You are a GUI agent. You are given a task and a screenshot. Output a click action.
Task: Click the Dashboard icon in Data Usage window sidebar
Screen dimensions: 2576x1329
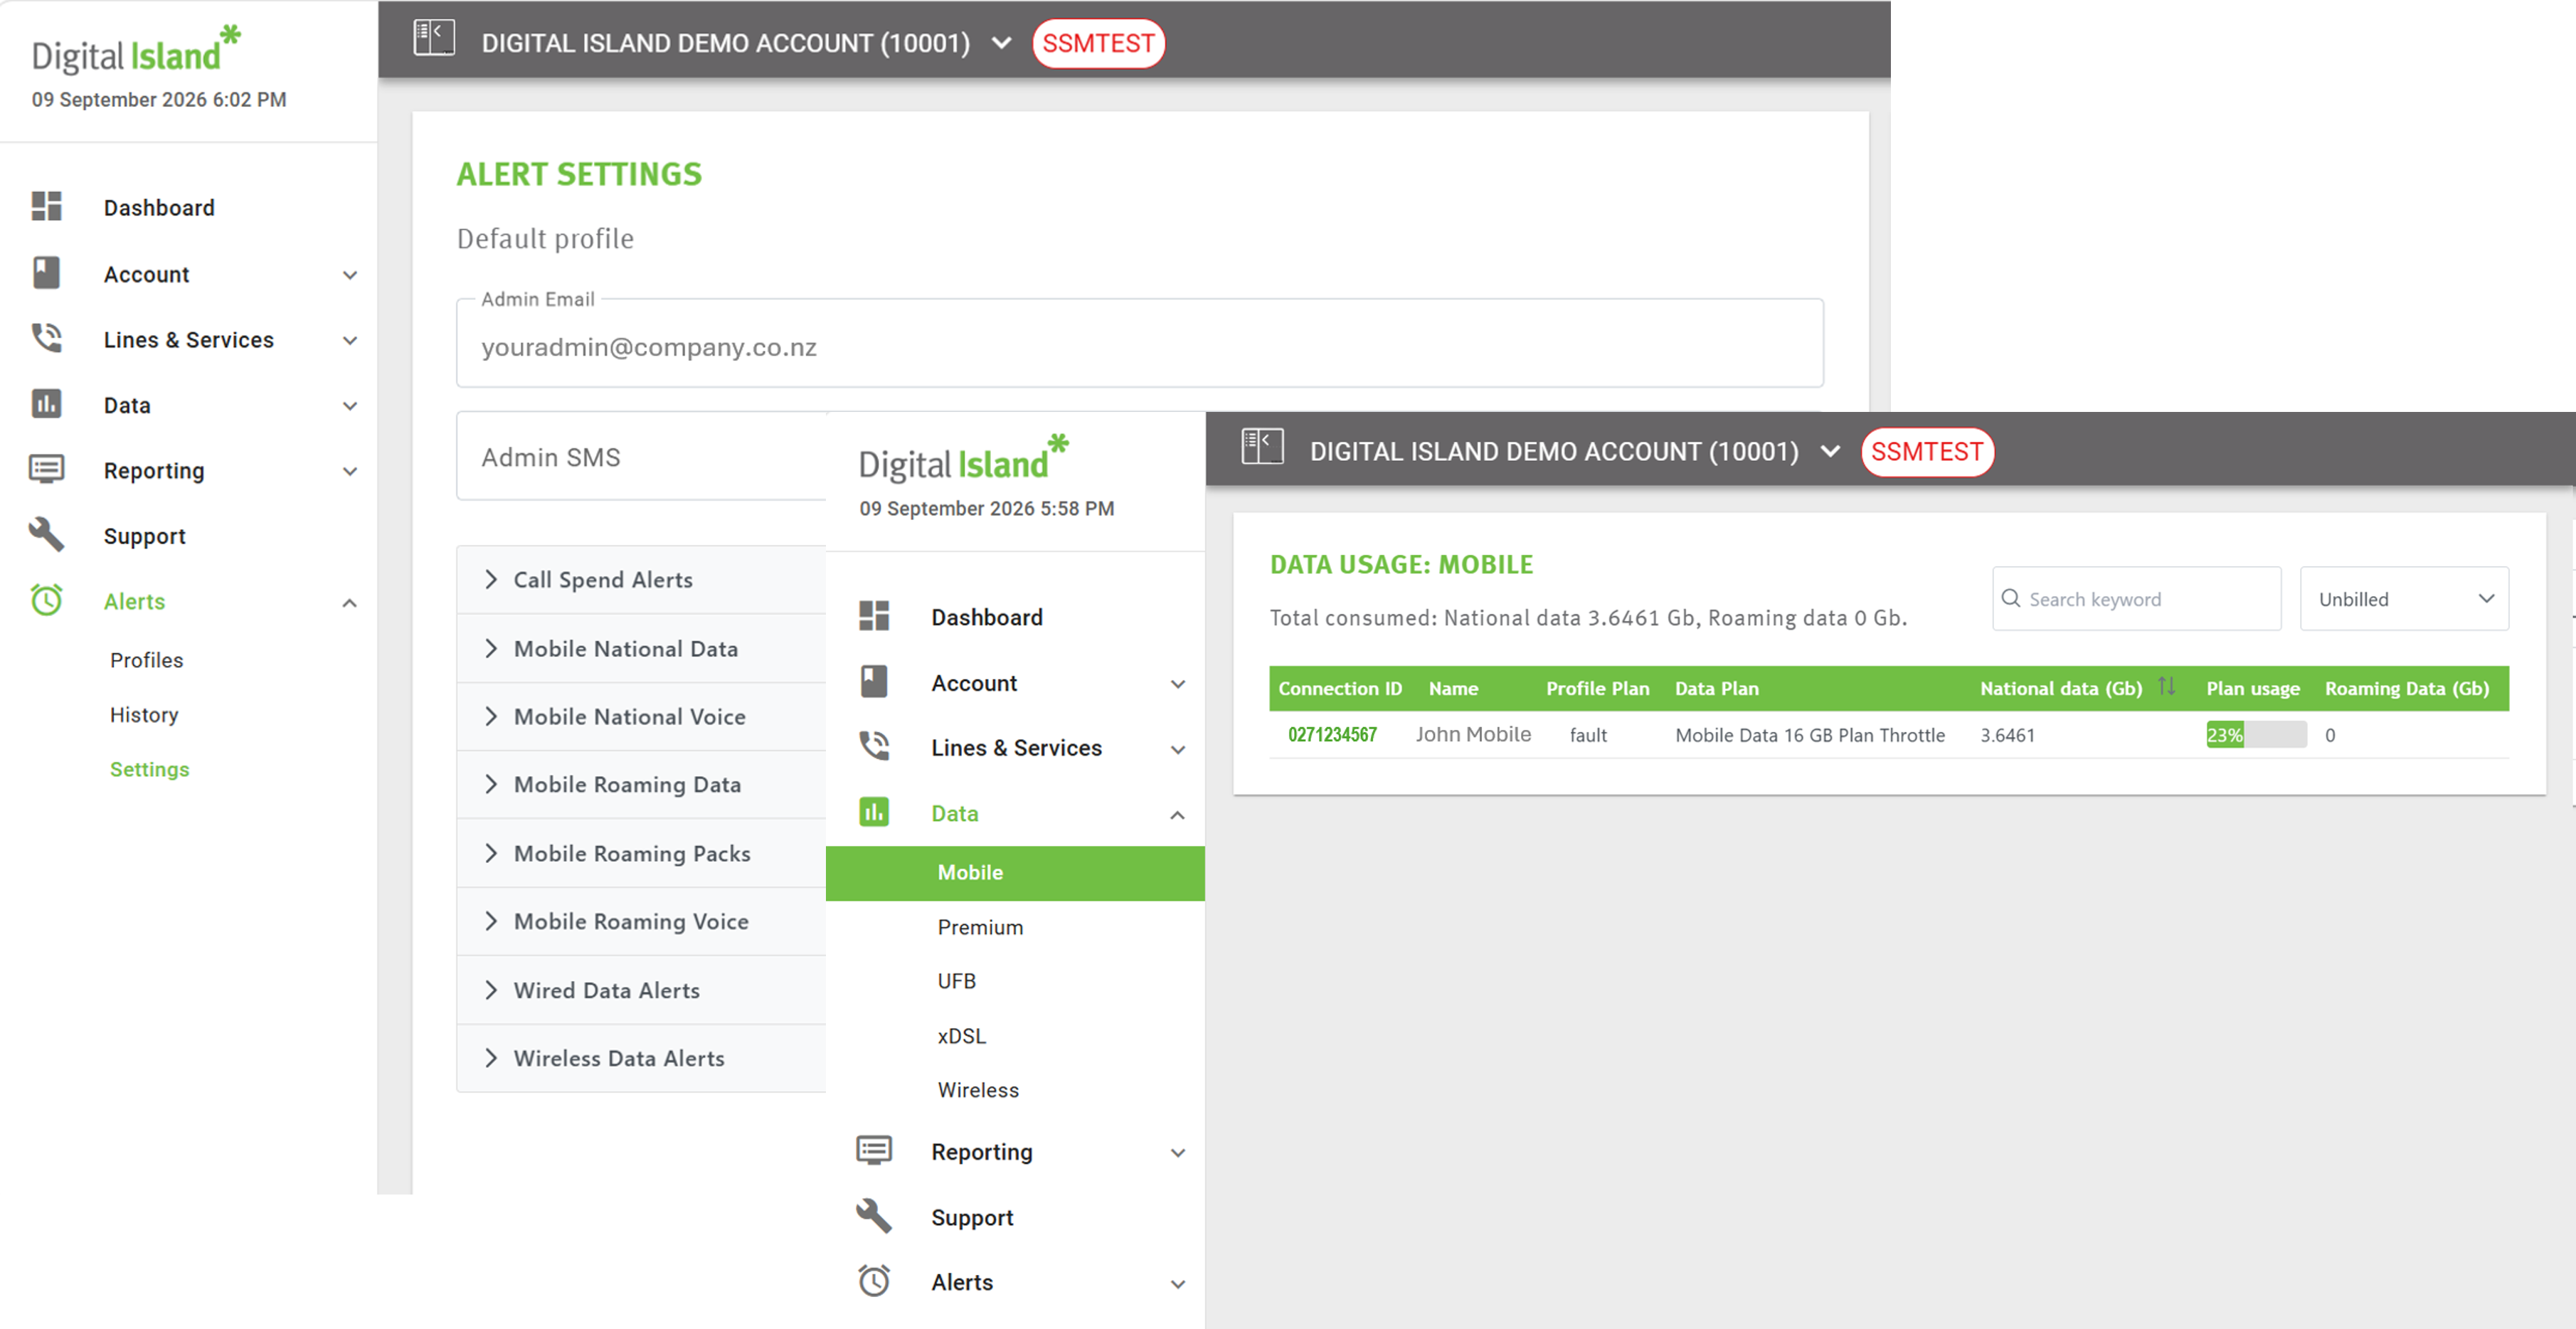(874, 616)
